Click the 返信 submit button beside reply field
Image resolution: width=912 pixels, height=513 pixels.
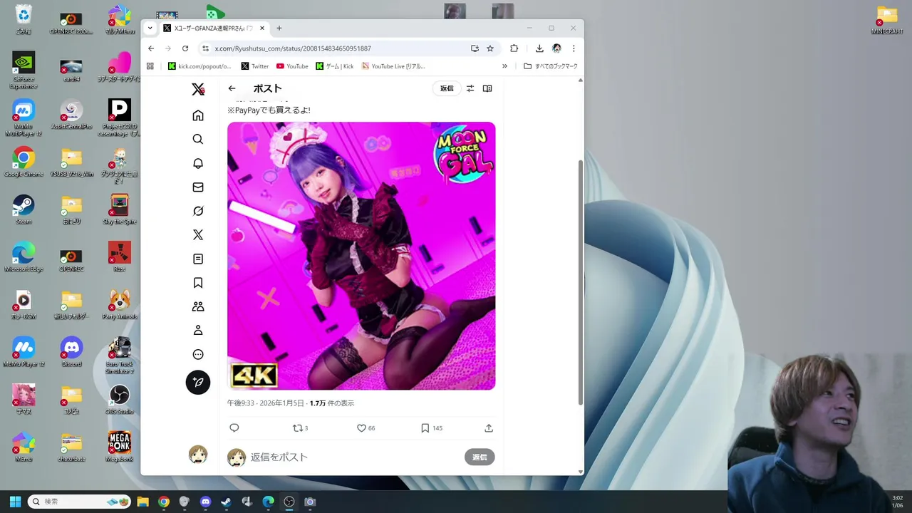point(480,457)
